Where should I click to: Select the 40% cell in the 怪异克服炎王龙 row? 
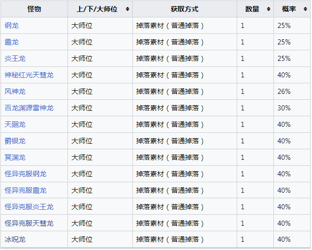click(x=292, y=207)
